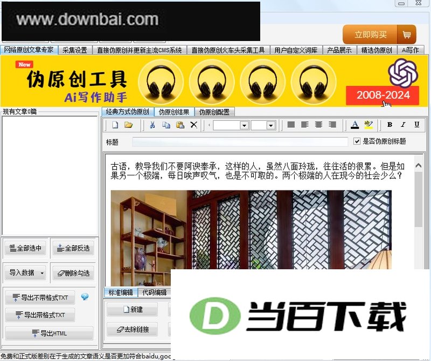
Task: Open the font name dropdown
Action: pyautogui.click(x=244, y=126)
